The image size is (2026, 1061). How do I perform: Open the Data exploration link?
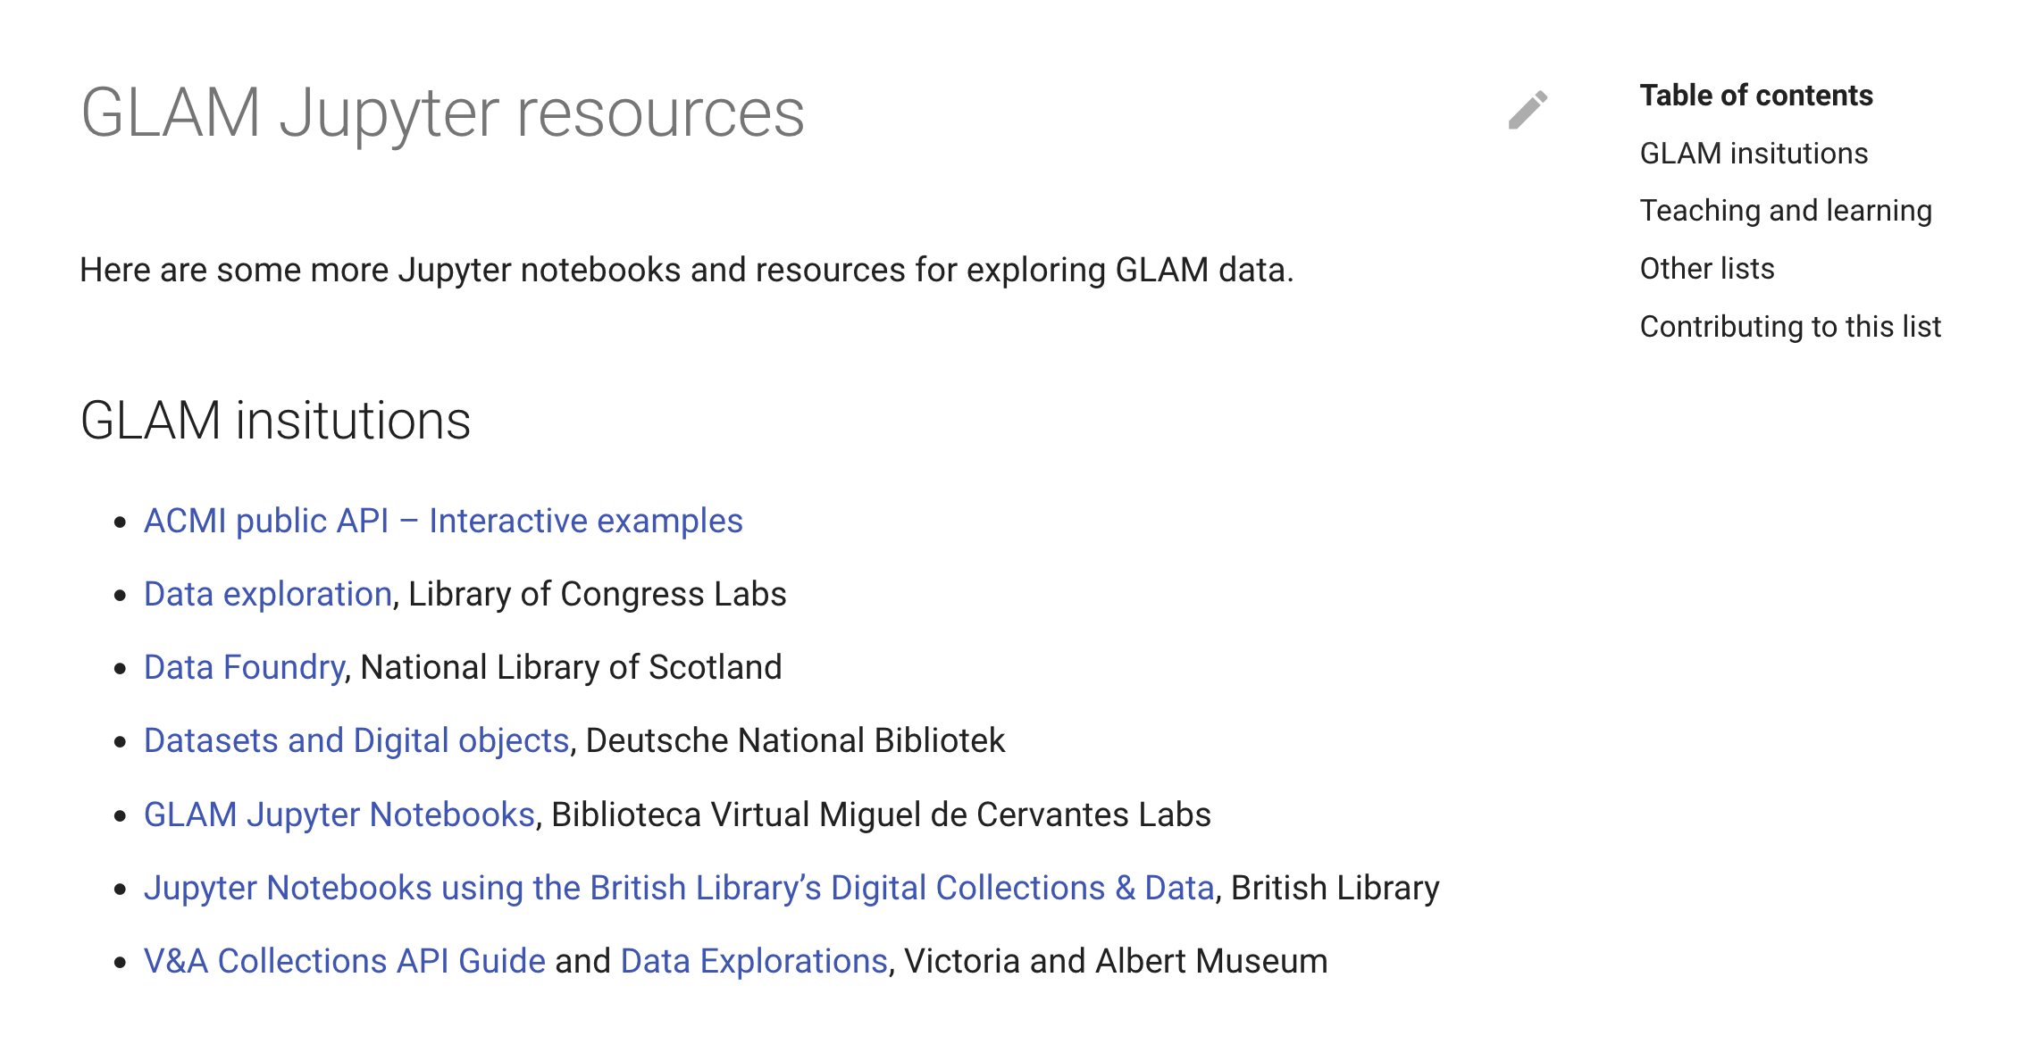click(268, 594)
